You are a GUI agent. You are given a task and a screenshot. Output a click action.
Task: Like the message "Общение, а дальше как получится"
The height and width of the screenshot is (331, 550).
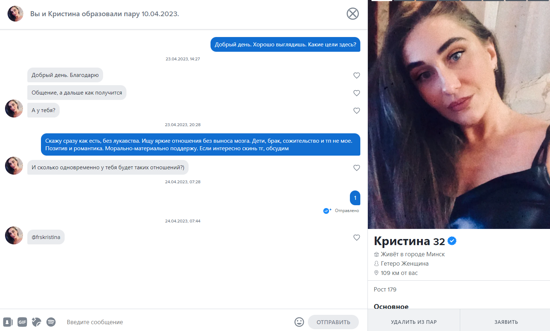(356, 93)
